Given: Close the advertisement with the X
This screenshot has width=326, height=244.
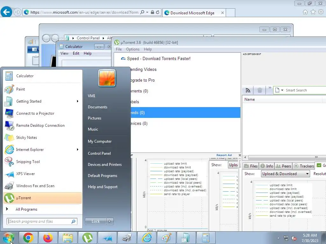Looking at the screenshot, I should click(240, 155).
